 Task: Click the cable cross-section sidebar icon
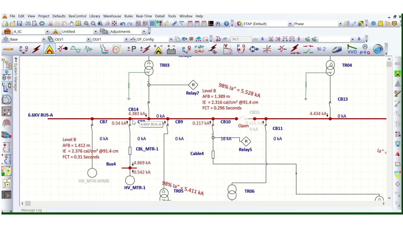click(x=7, y=135)
